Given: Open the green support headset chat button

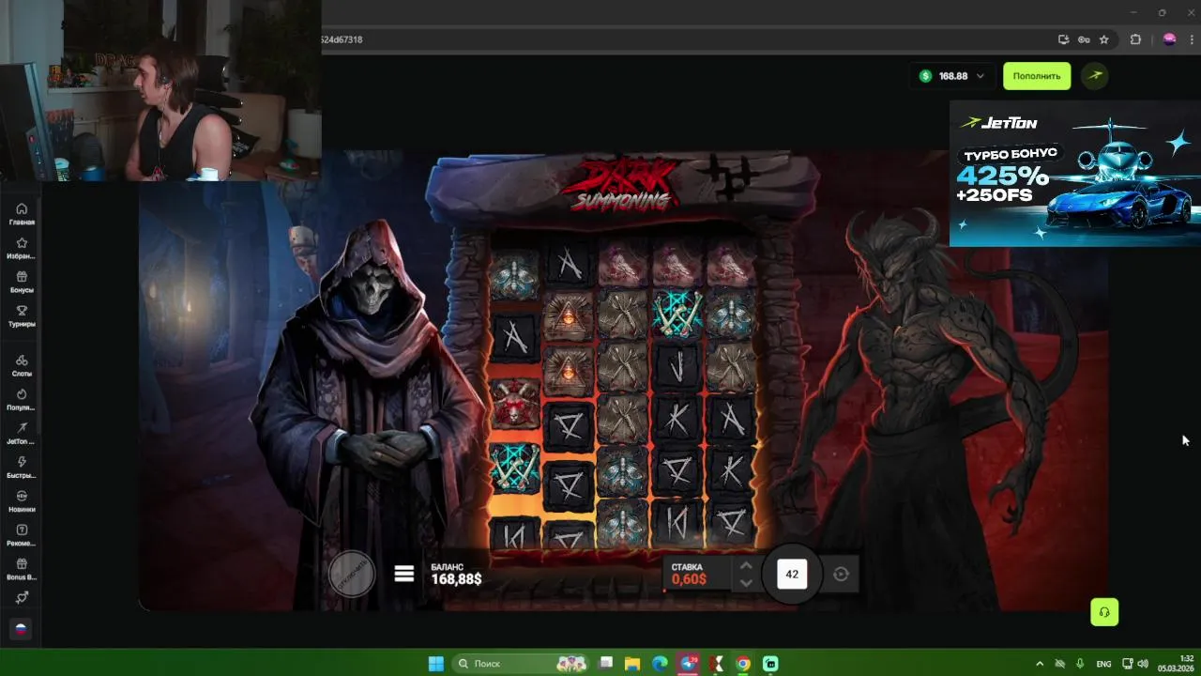Looking at the screenshot, I should click(x=1104, y=612).
